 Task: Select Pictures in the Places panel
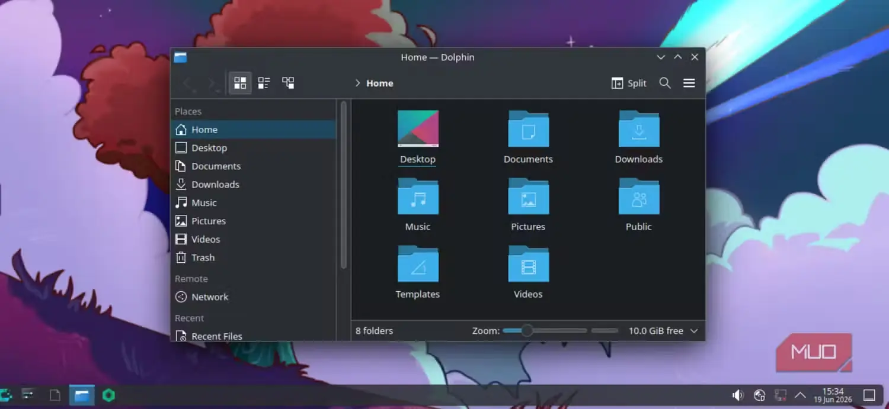254,221
